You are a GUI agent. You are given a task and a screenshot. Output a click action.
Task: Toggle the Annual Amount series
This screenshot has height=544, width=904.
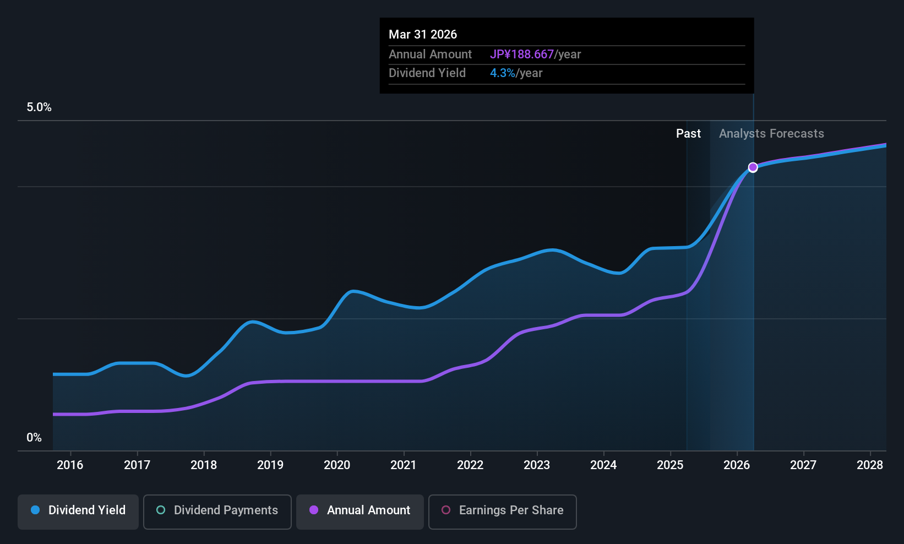360,512
